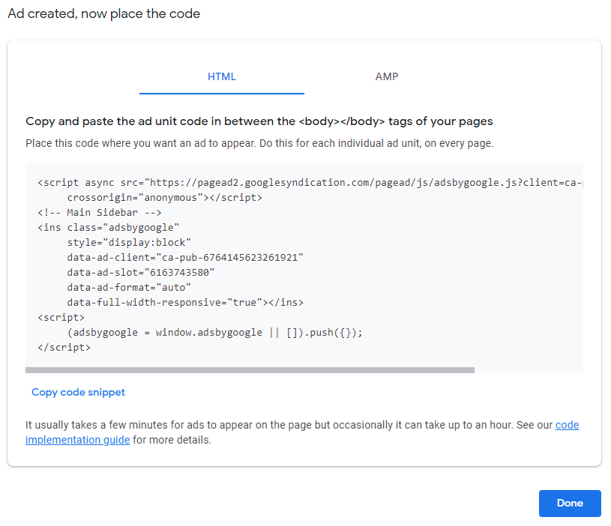
Task: Click the "Place this code where you want" text
Action: (x=259, y=143)
